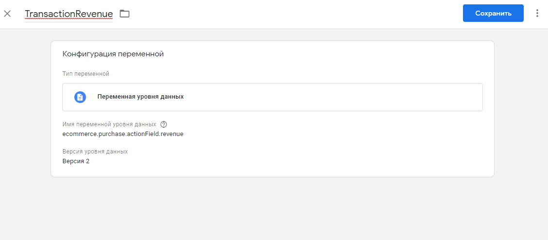Click the ecommerce.purchase.actionField.revenue value

(x=123, y=134)
